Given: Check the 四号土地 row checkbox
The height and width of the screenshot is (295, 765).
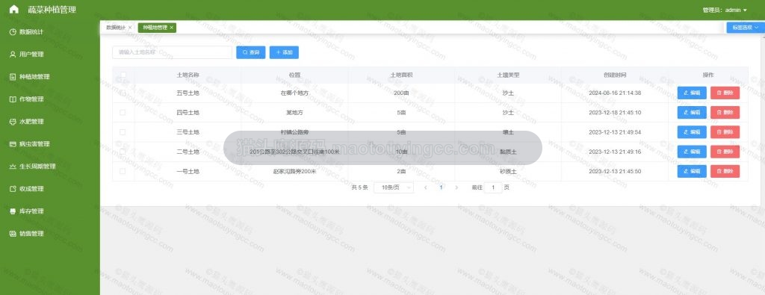Looking at the screenshot, I should (x=123, y=113).
